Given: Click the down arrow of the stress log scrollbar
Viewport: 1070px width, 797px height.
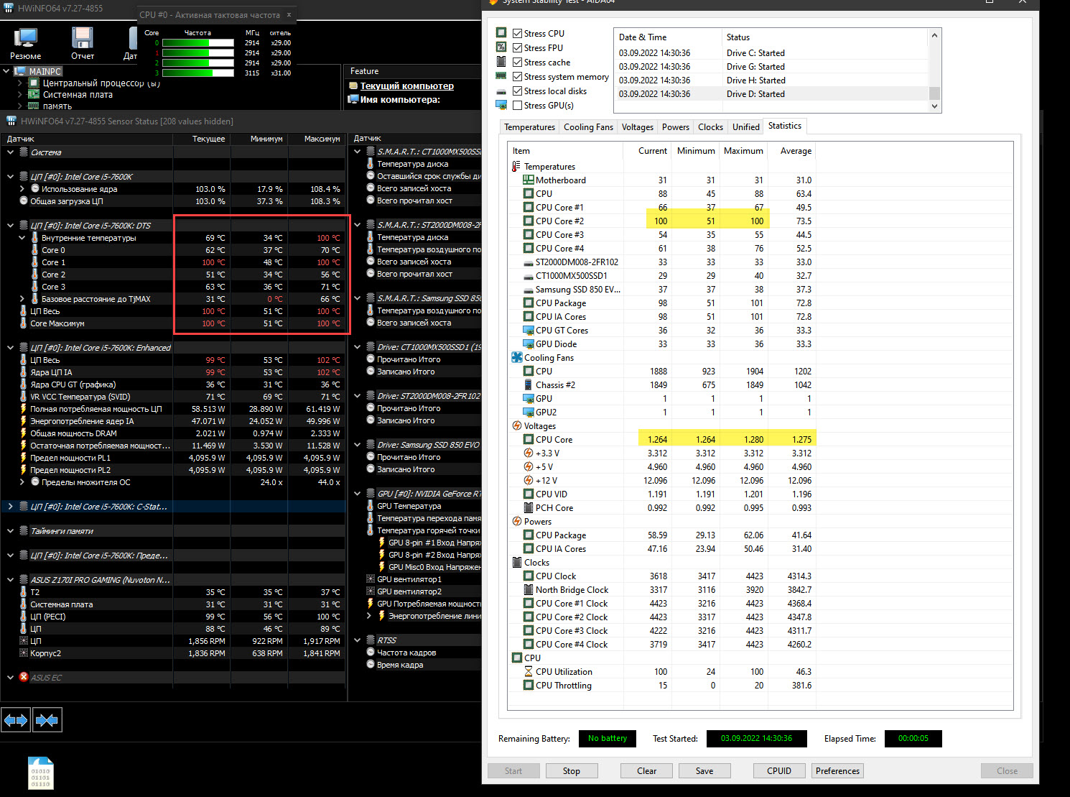Looking at the screenshot, I should tap(934, 106).
